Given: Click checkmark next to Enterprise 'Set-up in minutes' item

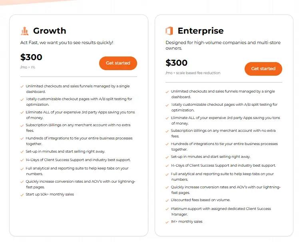Looking at the screenshot, I should pos(167,157).
